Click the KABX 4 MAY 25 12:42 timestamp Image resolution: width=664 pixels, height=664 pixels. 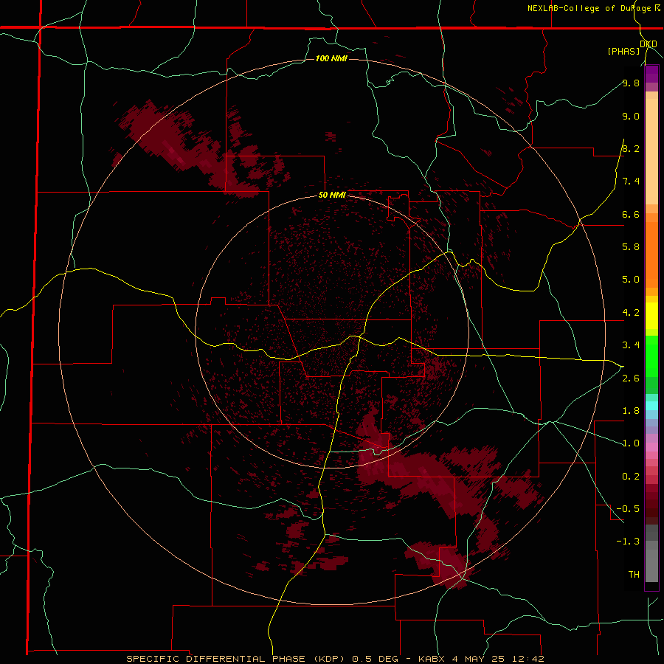481,659
